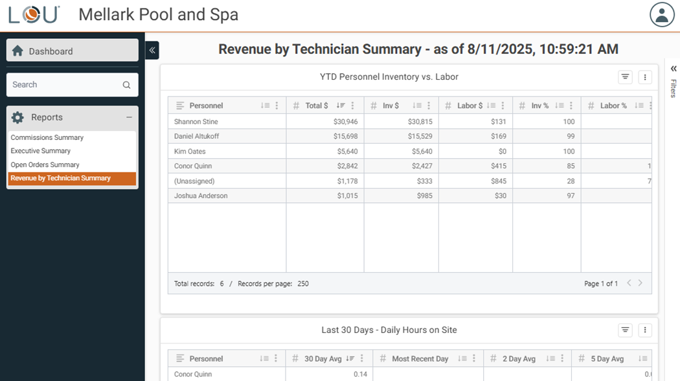
Task: Open 30 Day Avg column menu
Action: pyautogui.click(x=361, y=358)
